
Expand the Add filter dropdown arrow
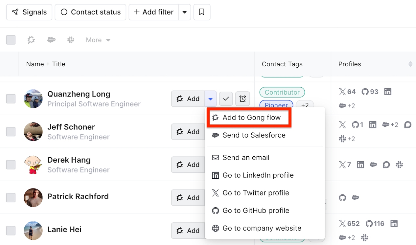185,12
